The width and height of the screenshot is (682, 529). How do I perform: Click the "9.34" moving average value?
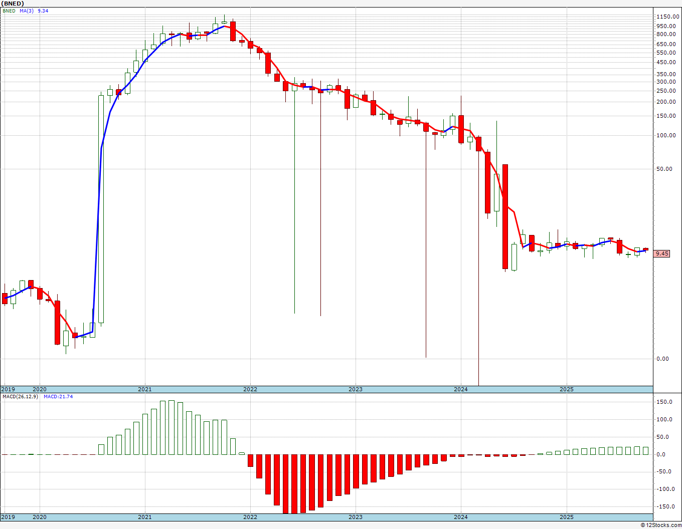pyautogui.click(x=43, y=11)
